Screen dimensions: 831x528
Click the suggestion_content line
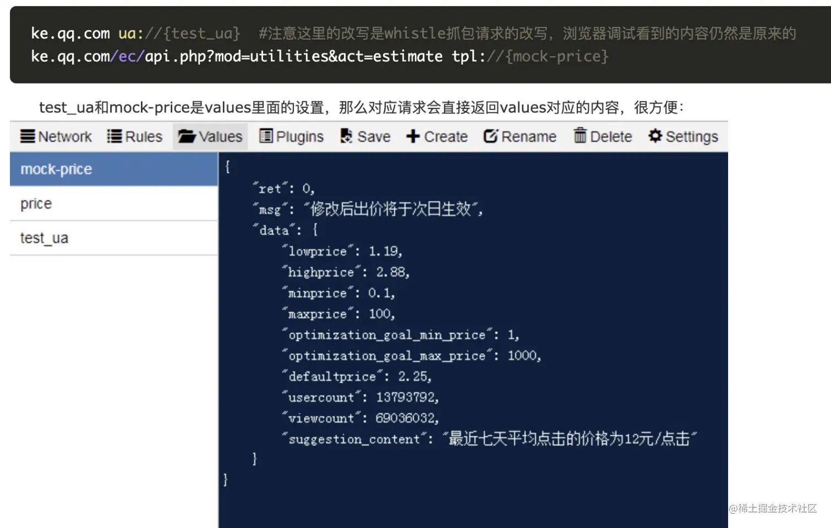point(489,439)
